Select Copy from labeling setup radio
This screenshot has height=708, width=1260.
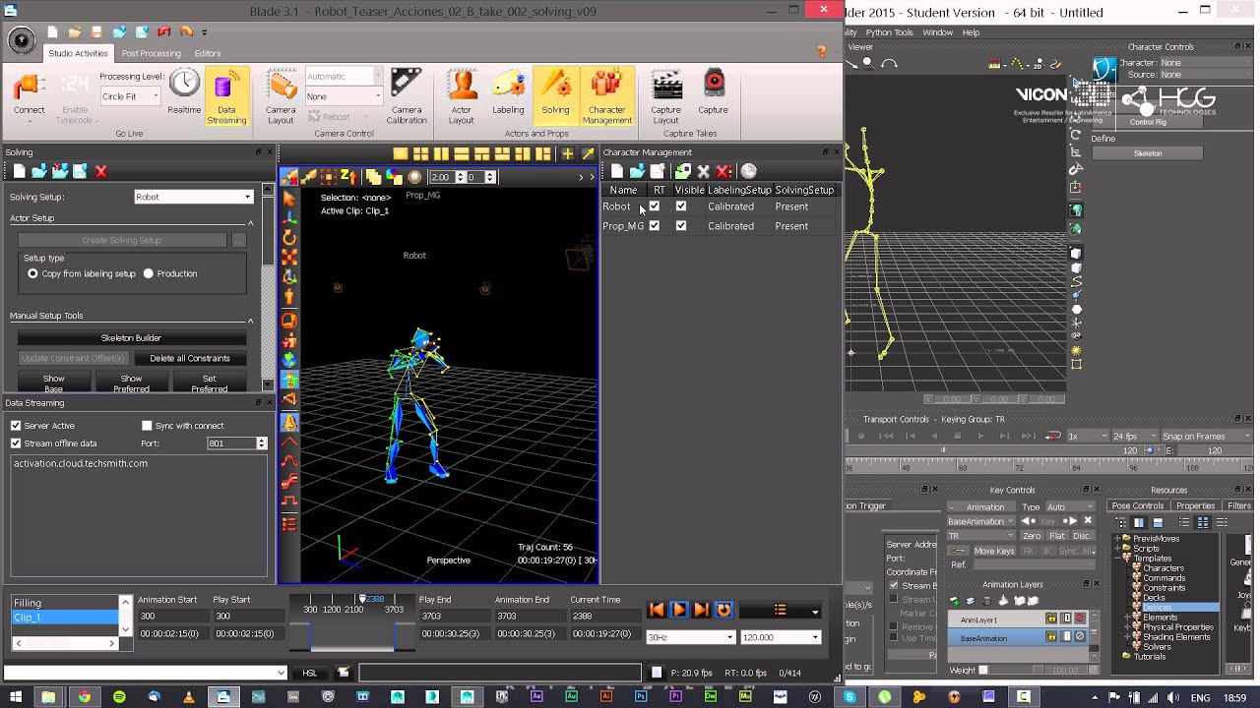click(32, 273)
